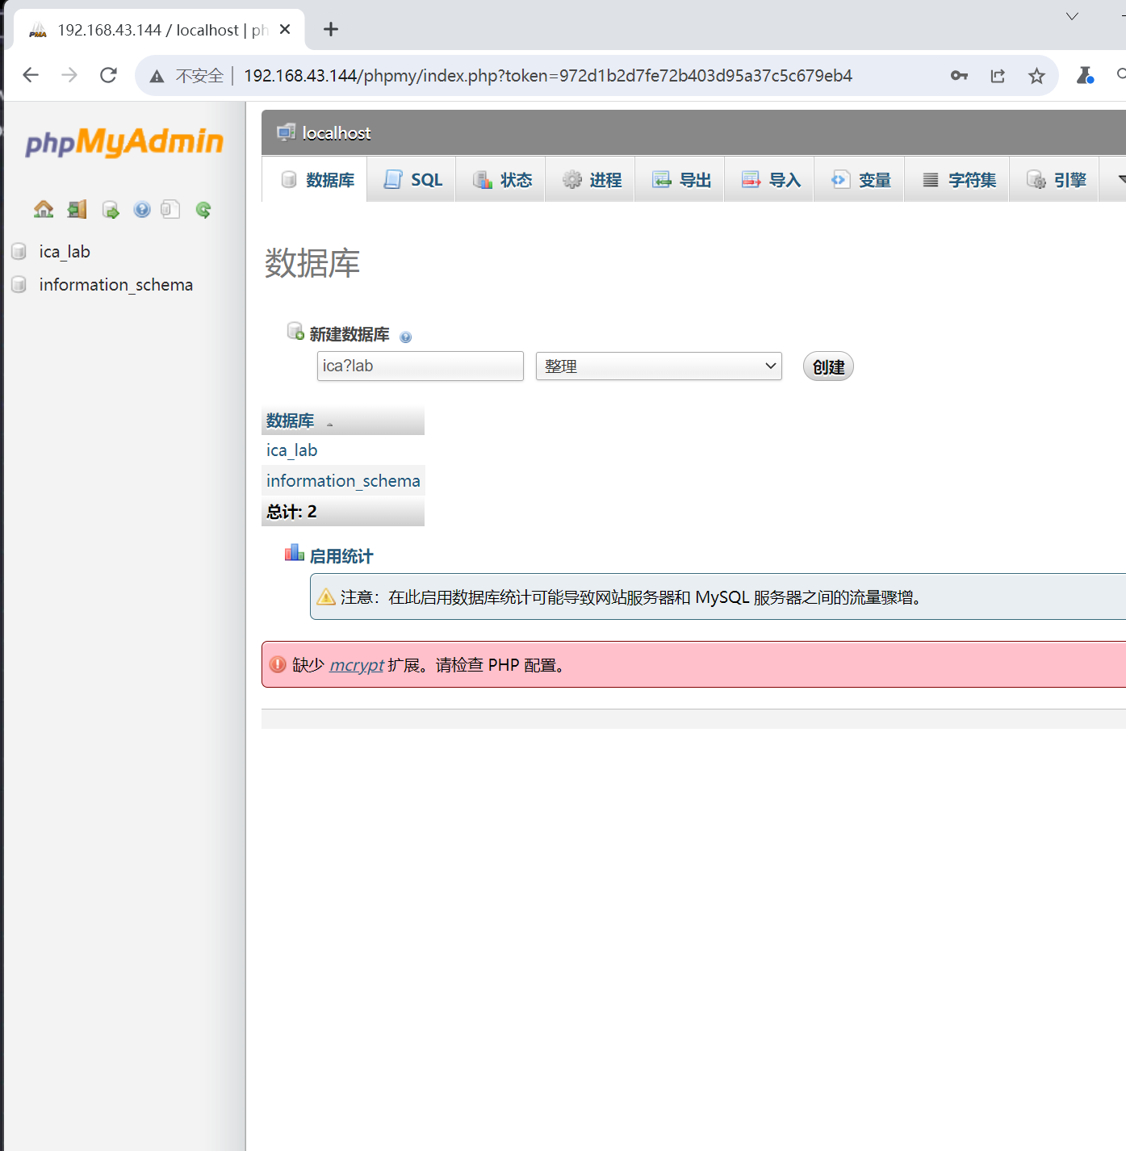Click the localhost server icon
This screenshot has width=1126, height=1151.
tap(286, 132)
